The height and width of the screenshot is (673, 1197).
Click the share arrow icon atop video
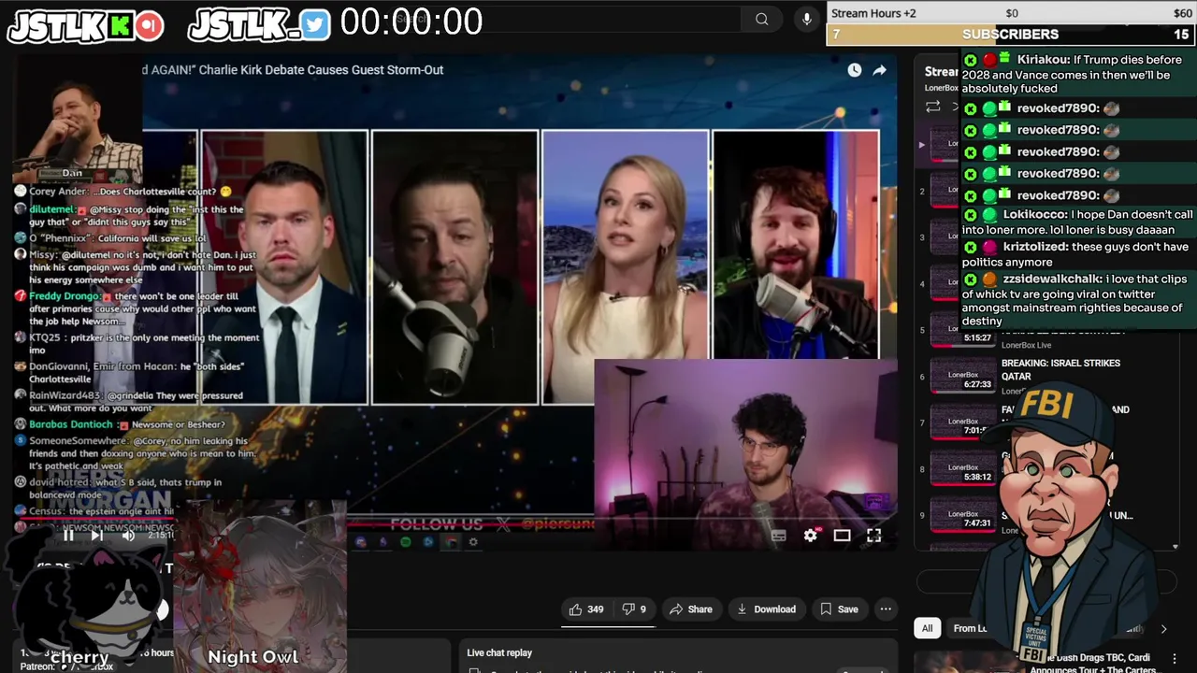tap(880, 70)
